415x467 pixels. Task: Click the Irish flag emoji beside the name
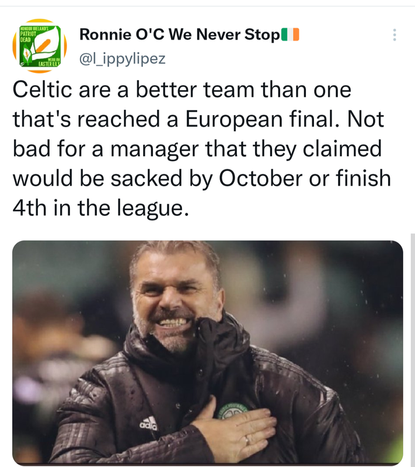pyautogui.click(x=290, y=35)
